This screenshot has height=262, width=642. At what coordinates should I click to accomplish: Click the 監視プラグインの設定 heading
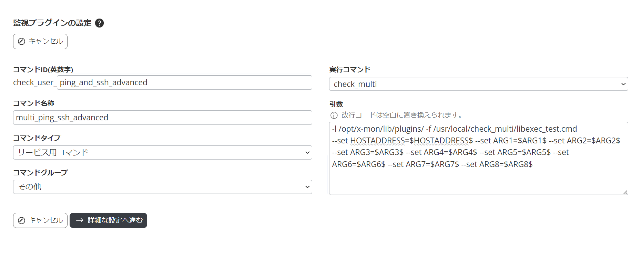tap(52, 23)
